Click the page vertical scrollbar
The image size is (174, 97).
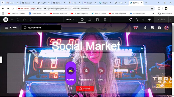tap(173, 38)
